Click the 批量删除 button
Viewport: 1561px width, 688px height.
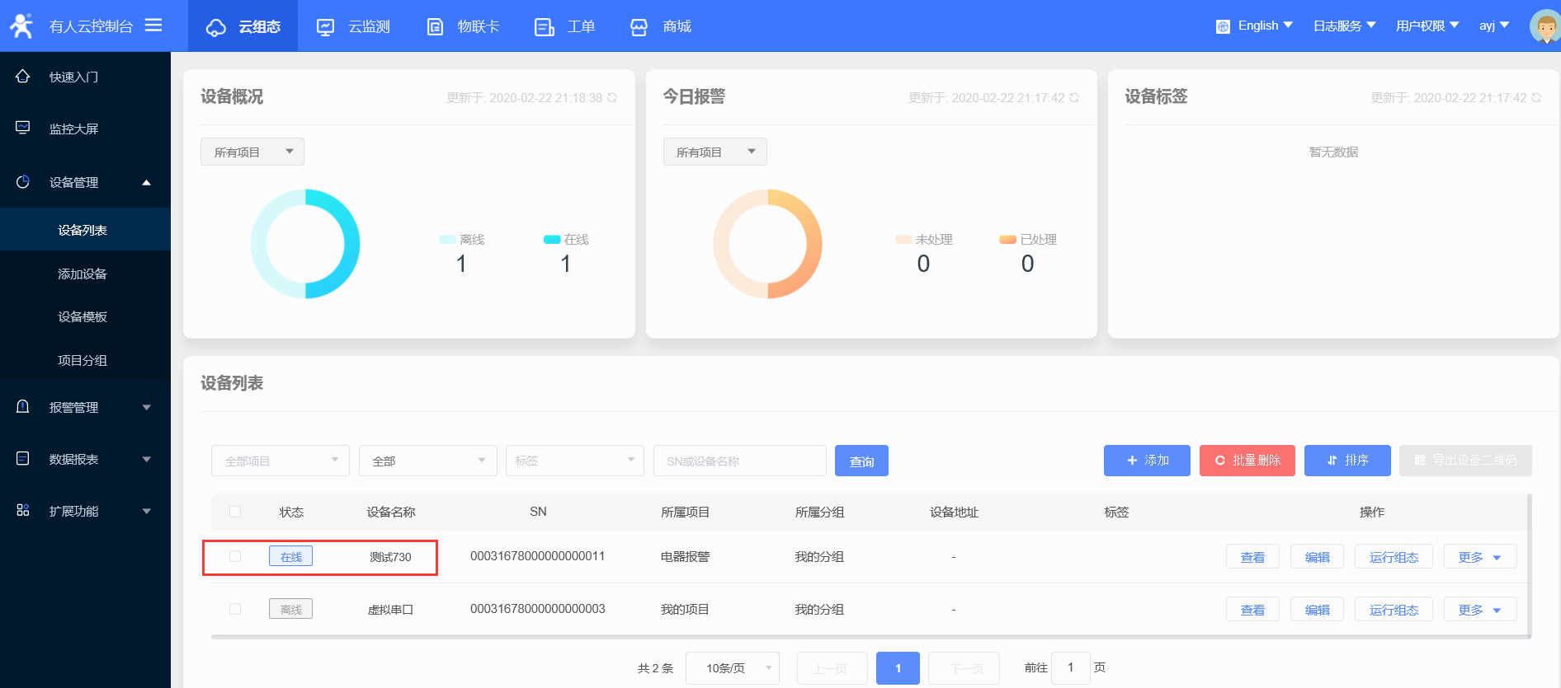(1247, 461)
